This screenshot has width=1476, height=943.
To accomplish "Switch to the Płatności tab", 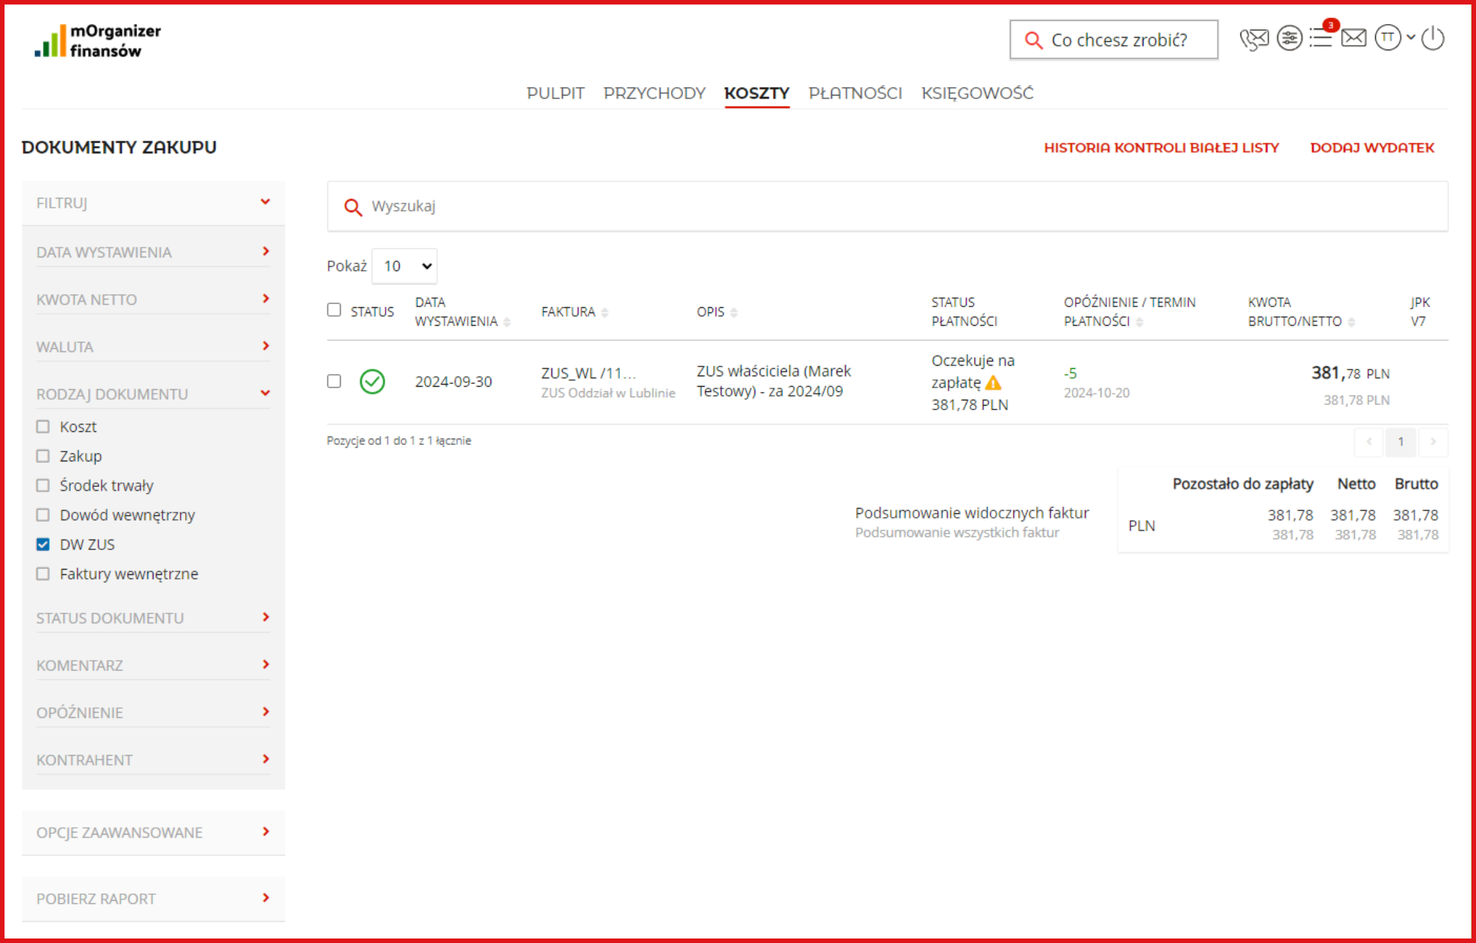I will tap(855, 93).
